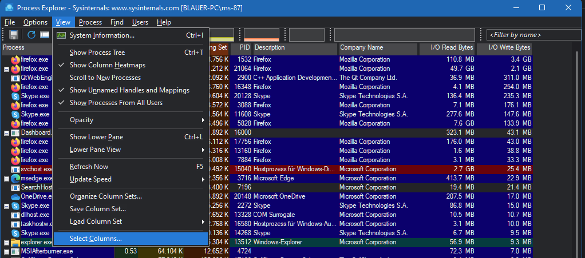The height and width of the screenshot is (258, 585).
Task: Enable Scroll to New Processes
Action: coord(131,78)
